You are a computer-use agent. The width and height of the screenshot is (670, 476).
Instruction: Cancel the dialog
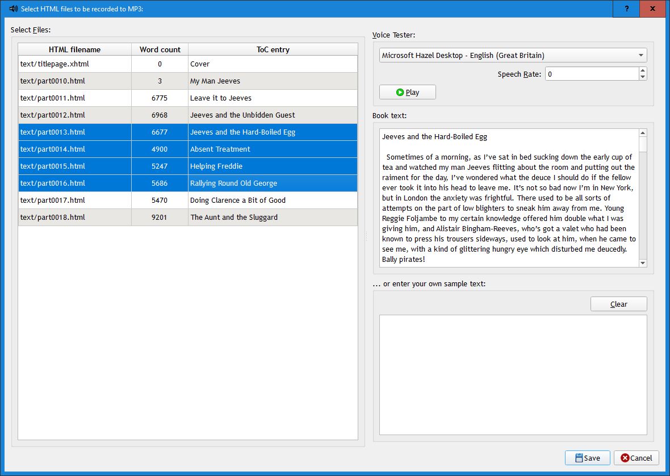(636, 458)
